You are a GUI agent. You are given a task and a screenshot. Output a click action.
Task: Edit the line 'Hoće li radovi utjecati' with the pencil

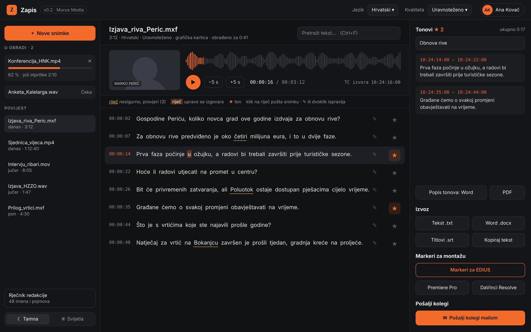coord(375,172)
